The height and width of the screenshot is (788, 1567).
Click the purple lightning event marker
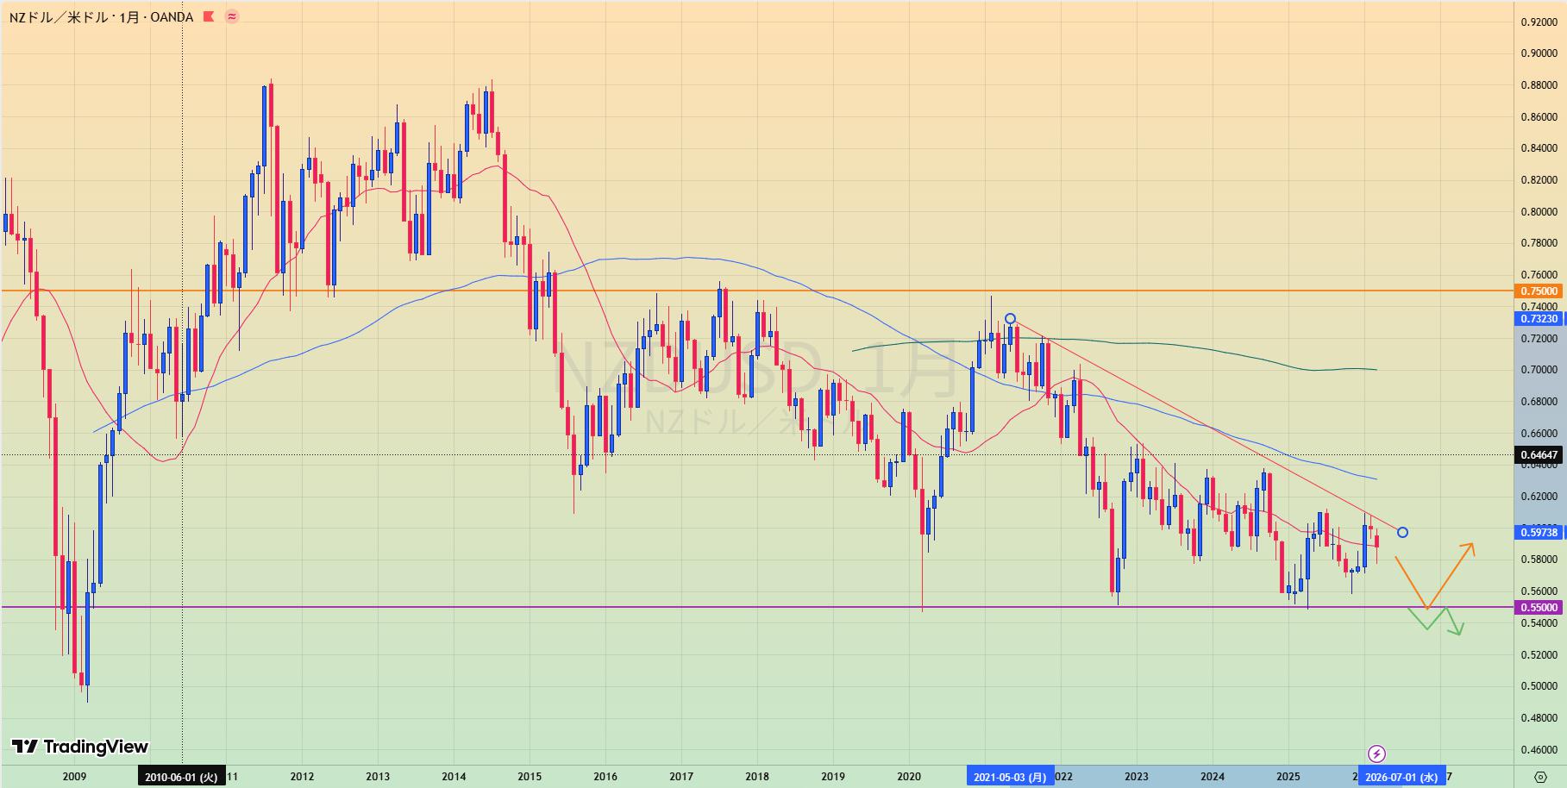click(1376, 754)
